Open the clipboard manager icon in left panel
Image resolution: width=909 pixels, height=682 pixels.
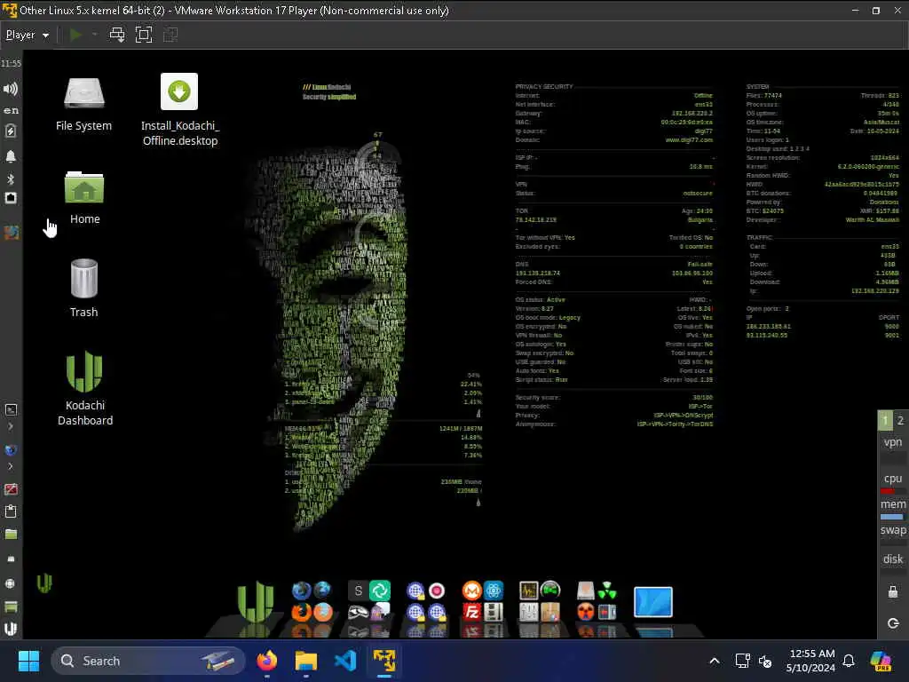click(x=11, y=511)
